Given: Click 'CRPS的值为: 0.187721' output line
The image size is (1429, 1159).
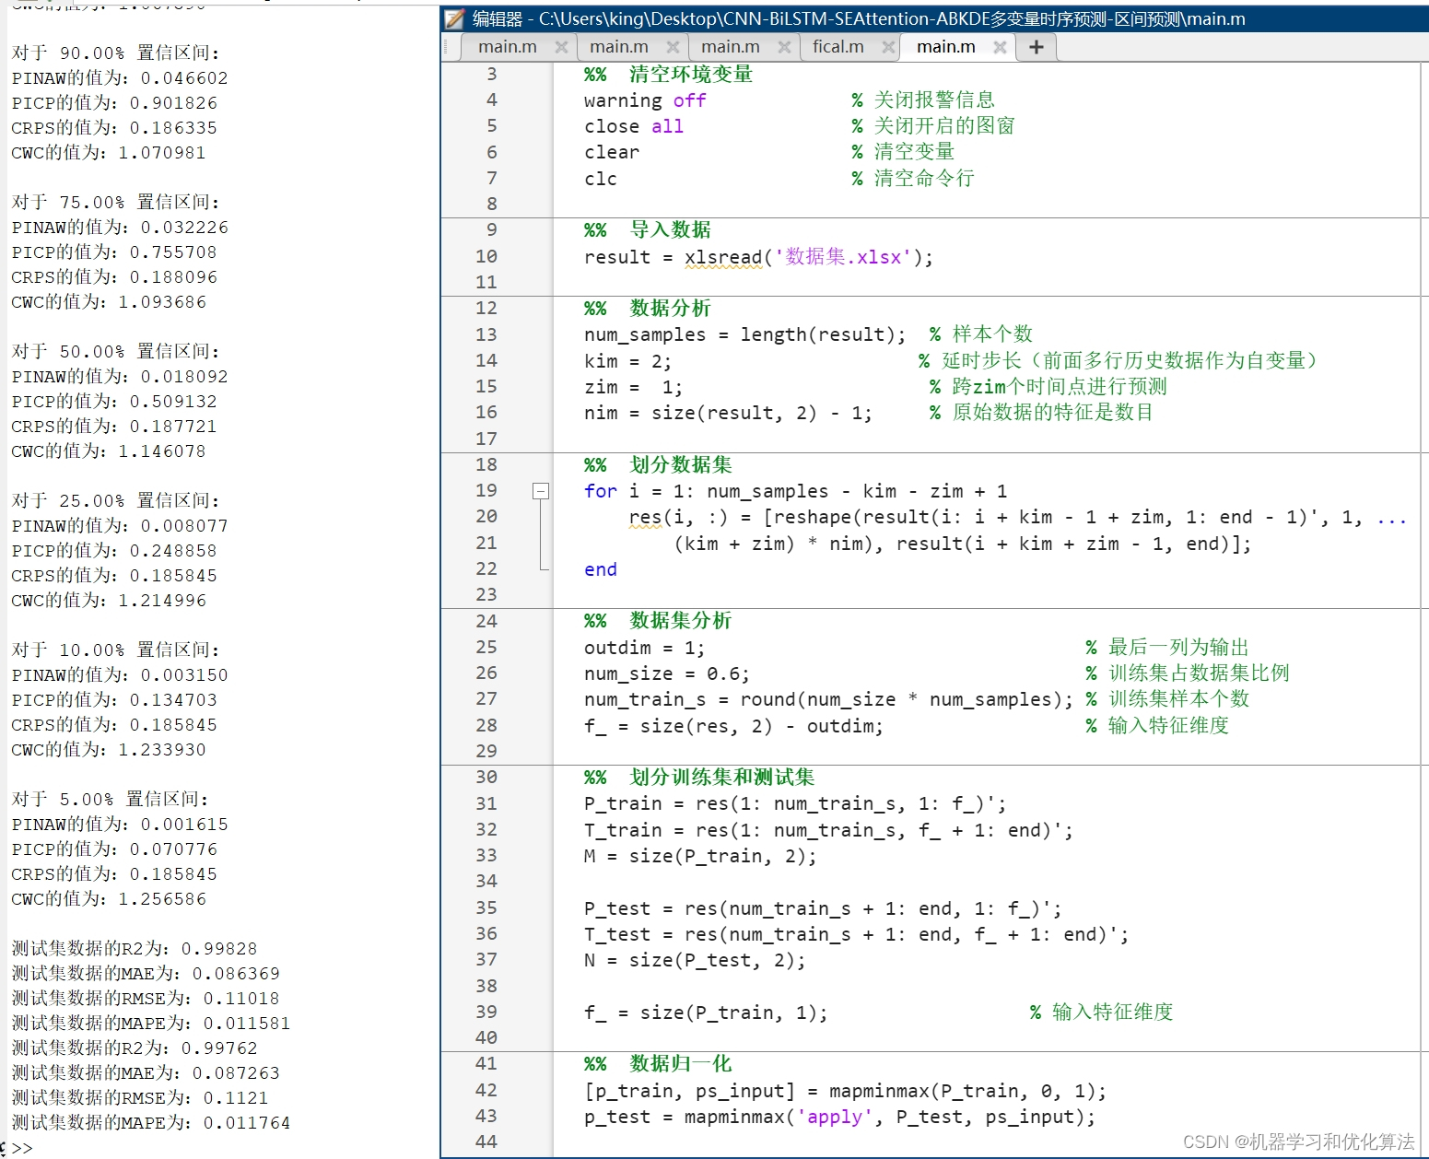Looking at the screenshot, I should [114, 426].
